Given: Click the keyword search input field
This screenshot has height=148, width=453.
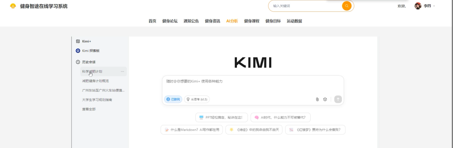Looking at the screenshot, I should (x=306, y=6).
